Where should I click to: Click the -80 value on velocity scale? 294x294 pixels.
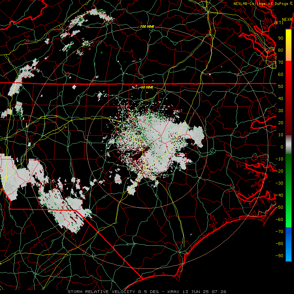279,244
